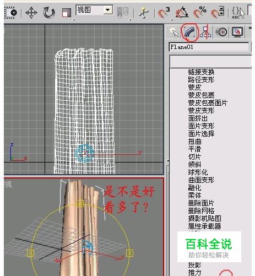Screen dimensions: 255x276
Task: Select the 删除面片 modifier entry
Action: 201,203
